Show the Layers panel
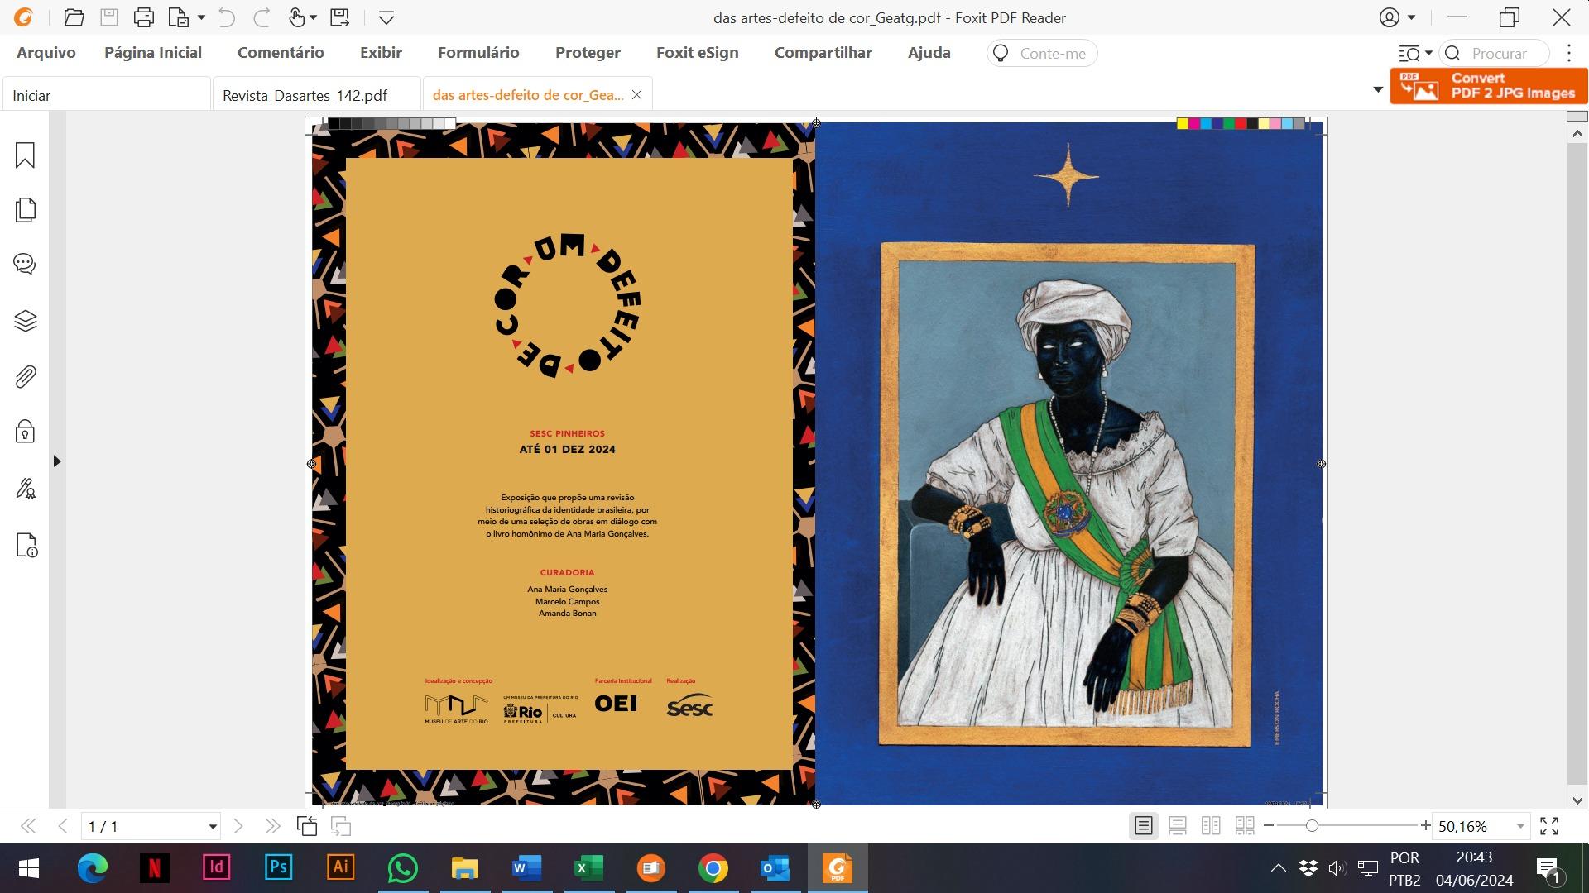Viewport: 1589px width, 893px height. pos(25,321)
